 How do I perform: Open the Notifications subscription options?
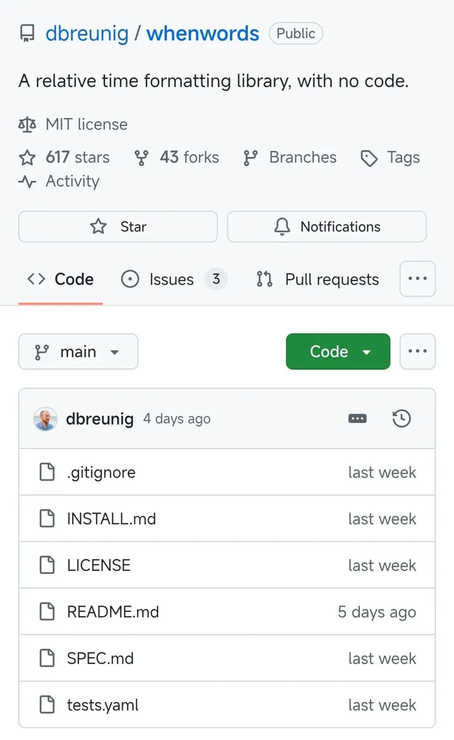327,227
